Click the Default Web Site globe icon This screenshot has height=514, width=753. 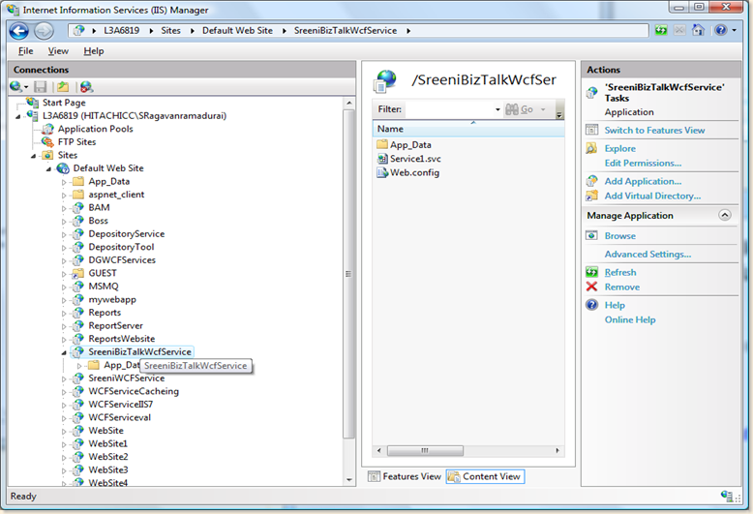point(63,168)
